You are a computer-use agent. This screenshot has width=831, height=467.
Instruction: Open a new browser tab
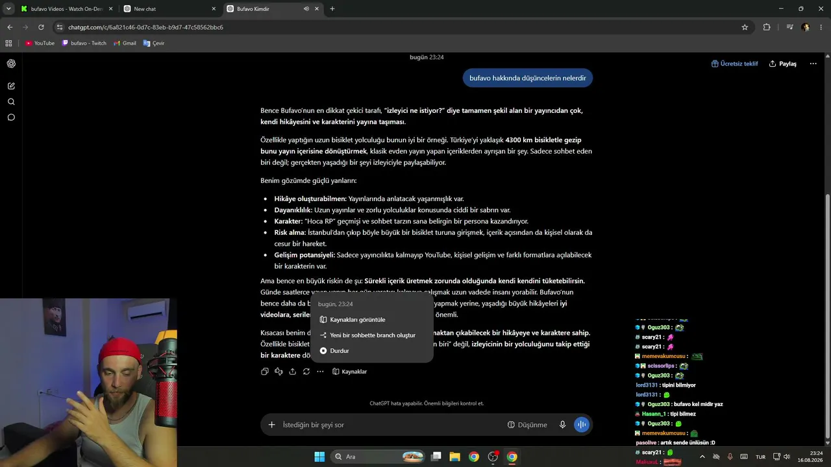(332, 9)
